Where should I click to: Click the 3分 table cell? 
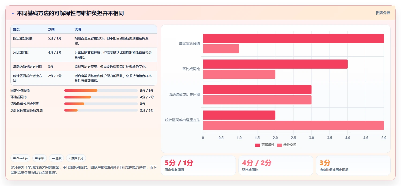coord(51,67)
